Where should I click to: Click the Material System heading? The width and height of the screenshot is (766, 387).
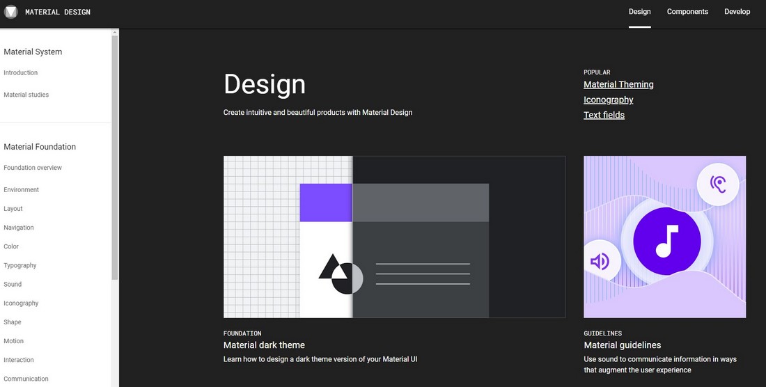pyautogui.click(x=33, y=52)
